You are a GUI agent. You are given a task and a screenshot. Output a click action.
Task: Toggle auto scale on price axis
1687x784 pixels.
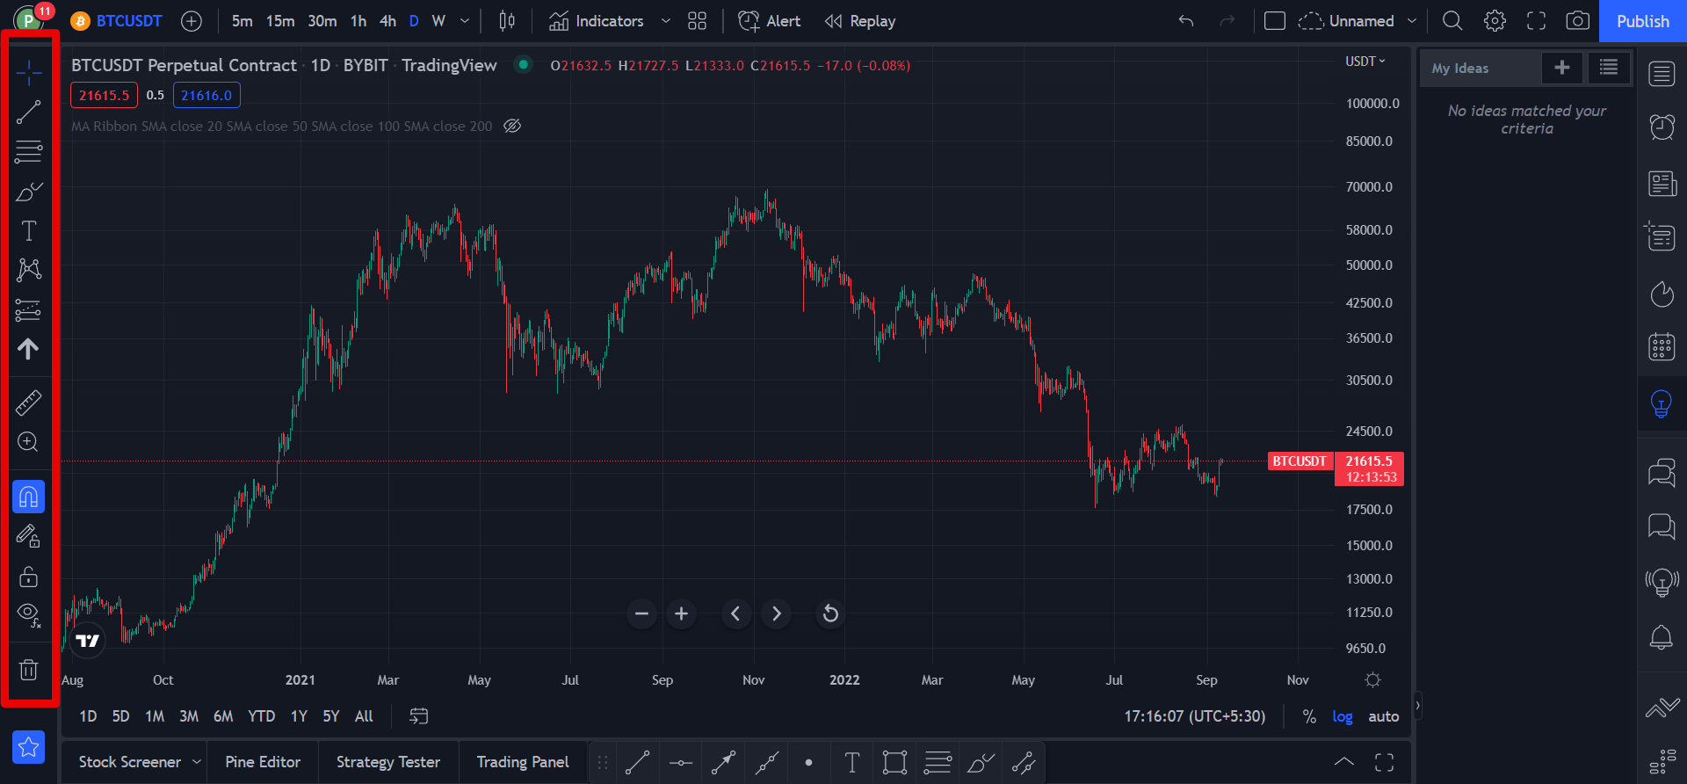pos(1384,716)
